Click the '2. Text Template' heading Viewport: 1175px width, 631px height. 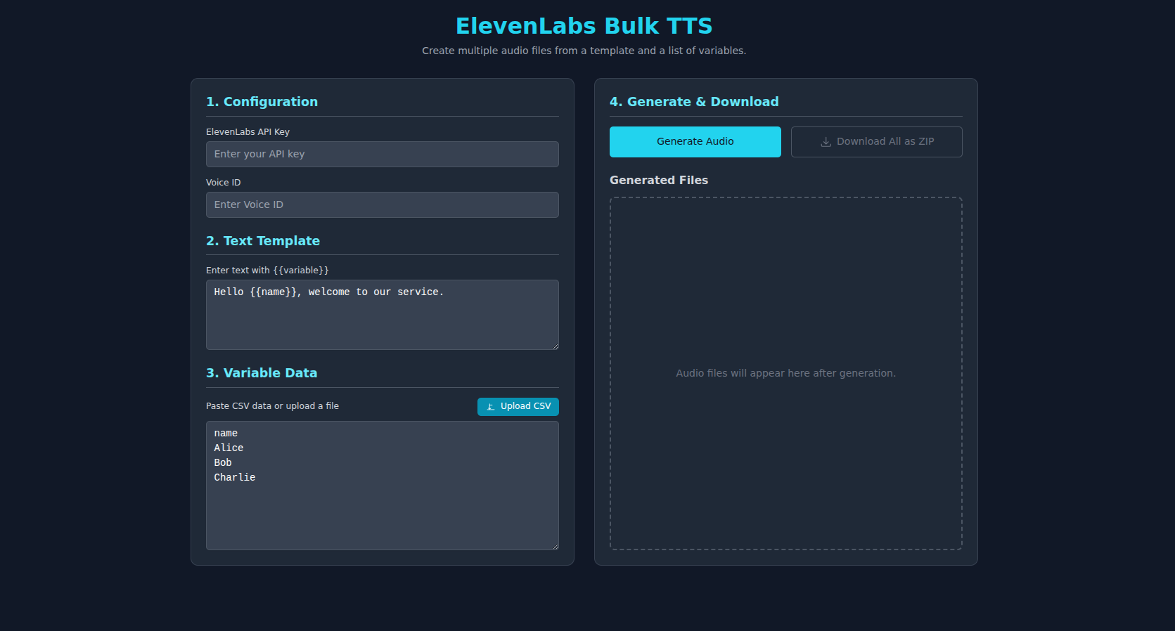click(263, 241)
